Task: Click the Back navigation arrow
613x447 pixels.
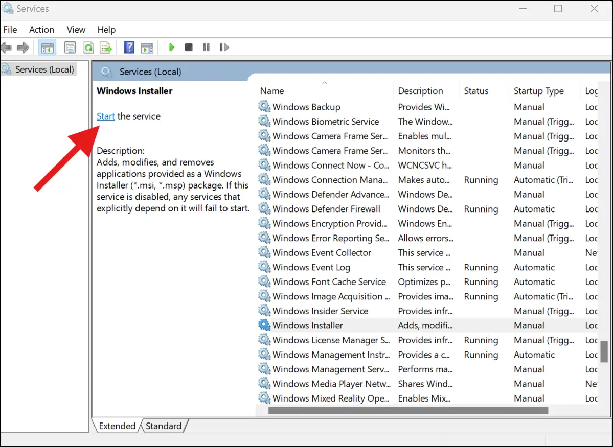Action: click(x=7, y=47)
